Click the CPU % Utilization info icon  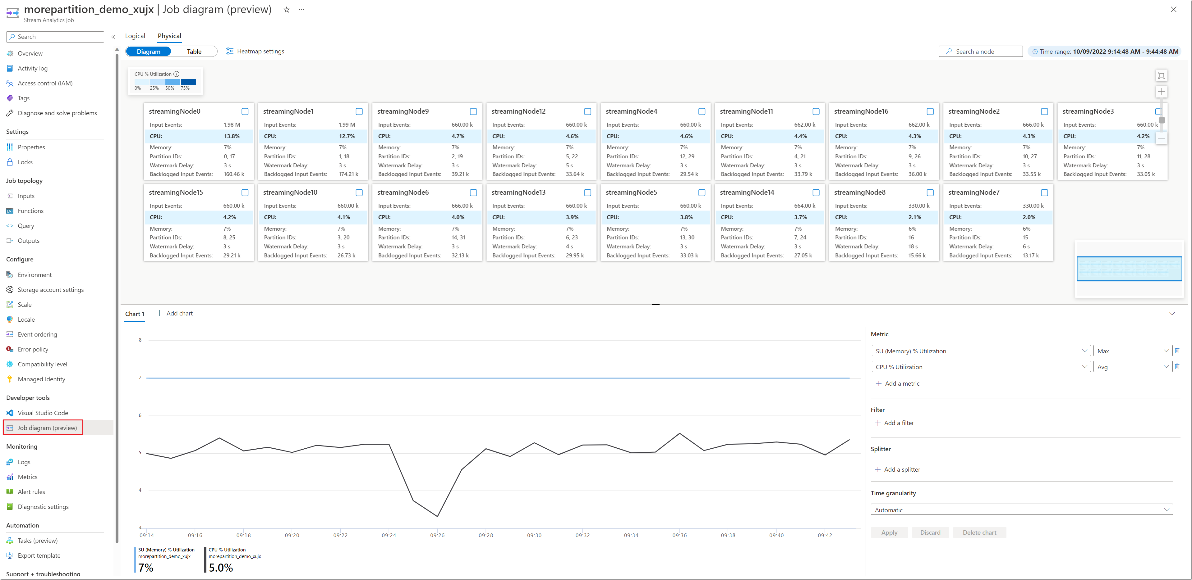[176, 74]
